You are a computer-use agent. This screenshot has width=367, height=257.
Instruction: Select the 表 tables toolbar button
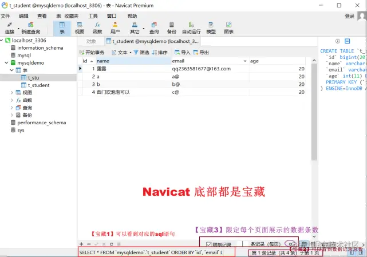[x=62, y=27]
